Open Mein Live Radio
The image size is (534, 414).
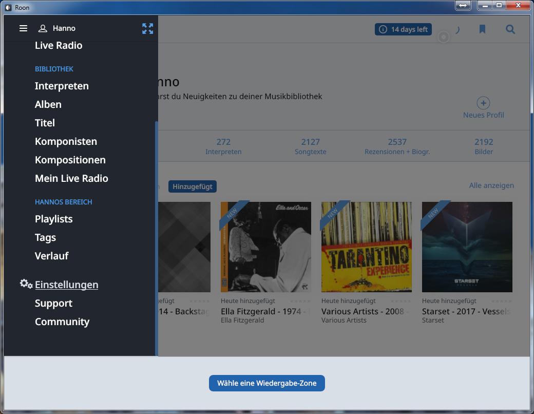[x=71, y=178]
